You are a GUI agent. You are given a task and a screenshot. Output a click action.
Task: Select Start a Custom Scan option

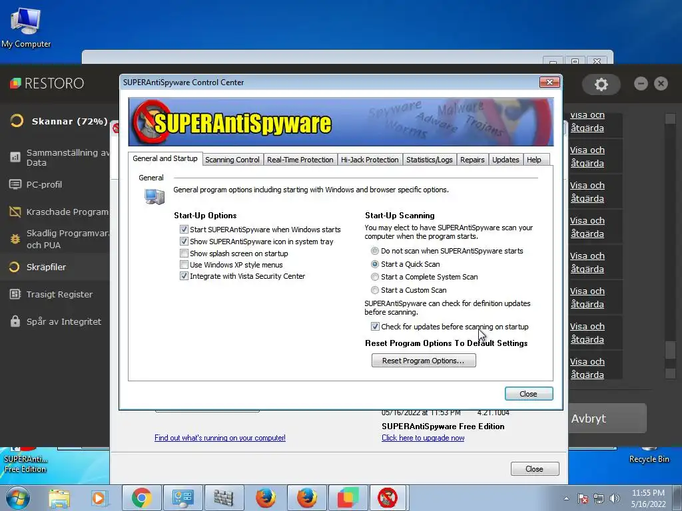pos(374,290)
